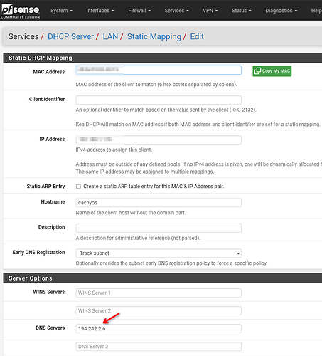Open the Firewall menu
Screen dimensions: 322x356
[x=139, y=11]
